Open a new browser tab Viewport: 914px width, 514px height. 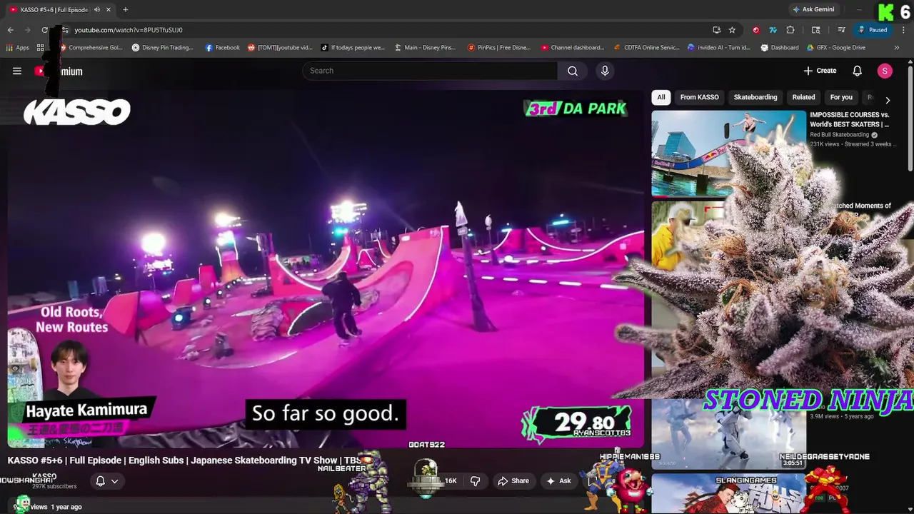click(x=126, y=9)
